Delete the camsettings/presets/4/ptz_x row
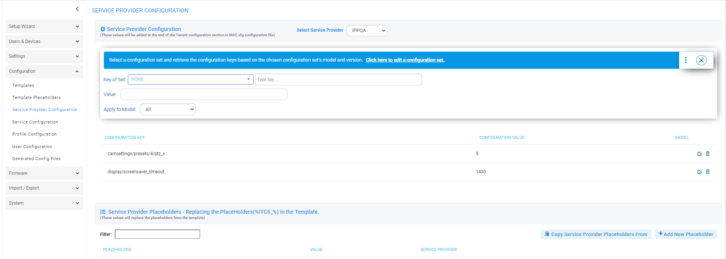The width and height of the screenshot is (726, 259). coord(708,154)
